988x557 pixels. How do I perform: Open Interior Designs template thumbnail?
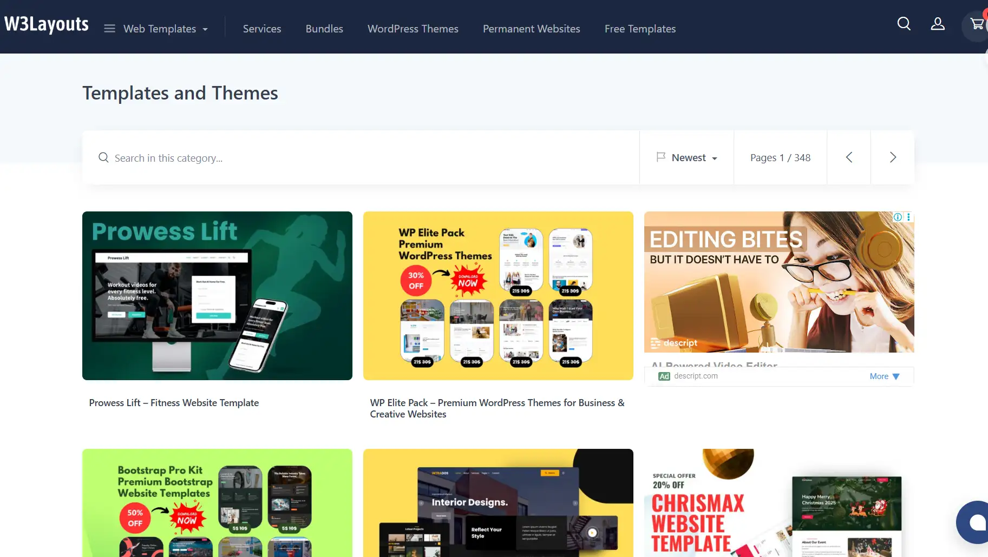point(498,503)
